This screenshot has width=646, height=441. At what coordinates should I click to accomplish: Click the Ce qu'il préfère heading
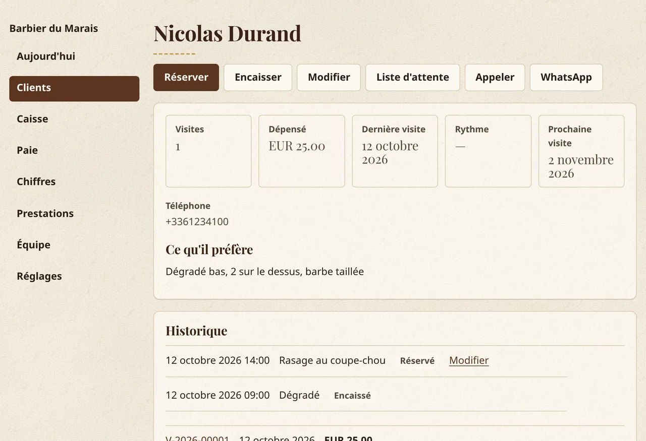coord(209,249)
